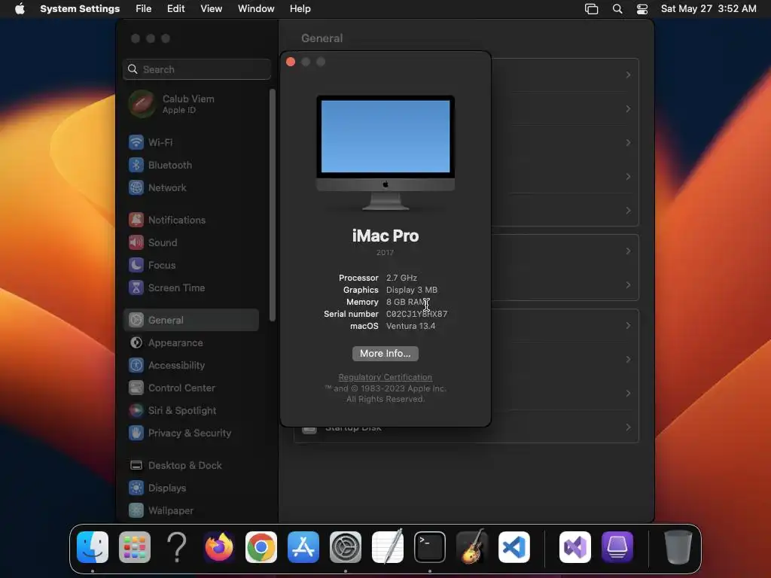Viewport: 771px width, 578px height.
Task: Click the Stage Manager menu bar icon
Action: pyautogui.click(x=592, y=9)
